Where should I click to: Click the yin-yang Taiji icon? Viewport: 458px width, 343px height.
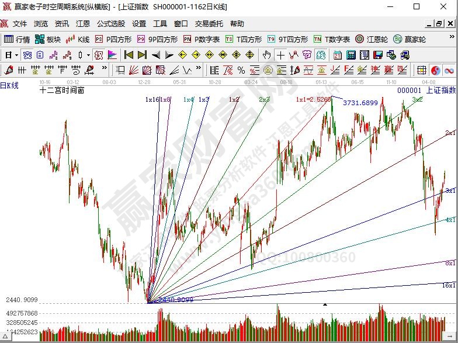click(x=435, y=70)
